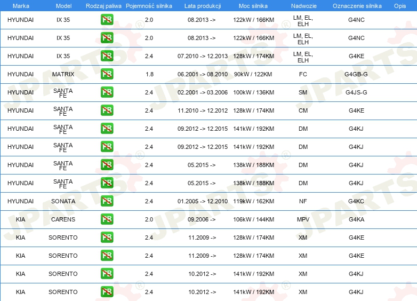Select the FC body code cell
This screenshot has height=301, width=417.
pos(303,74)
